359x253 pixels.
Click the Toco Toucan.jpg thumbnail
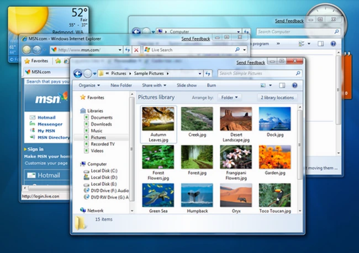[x=274, y=198]
